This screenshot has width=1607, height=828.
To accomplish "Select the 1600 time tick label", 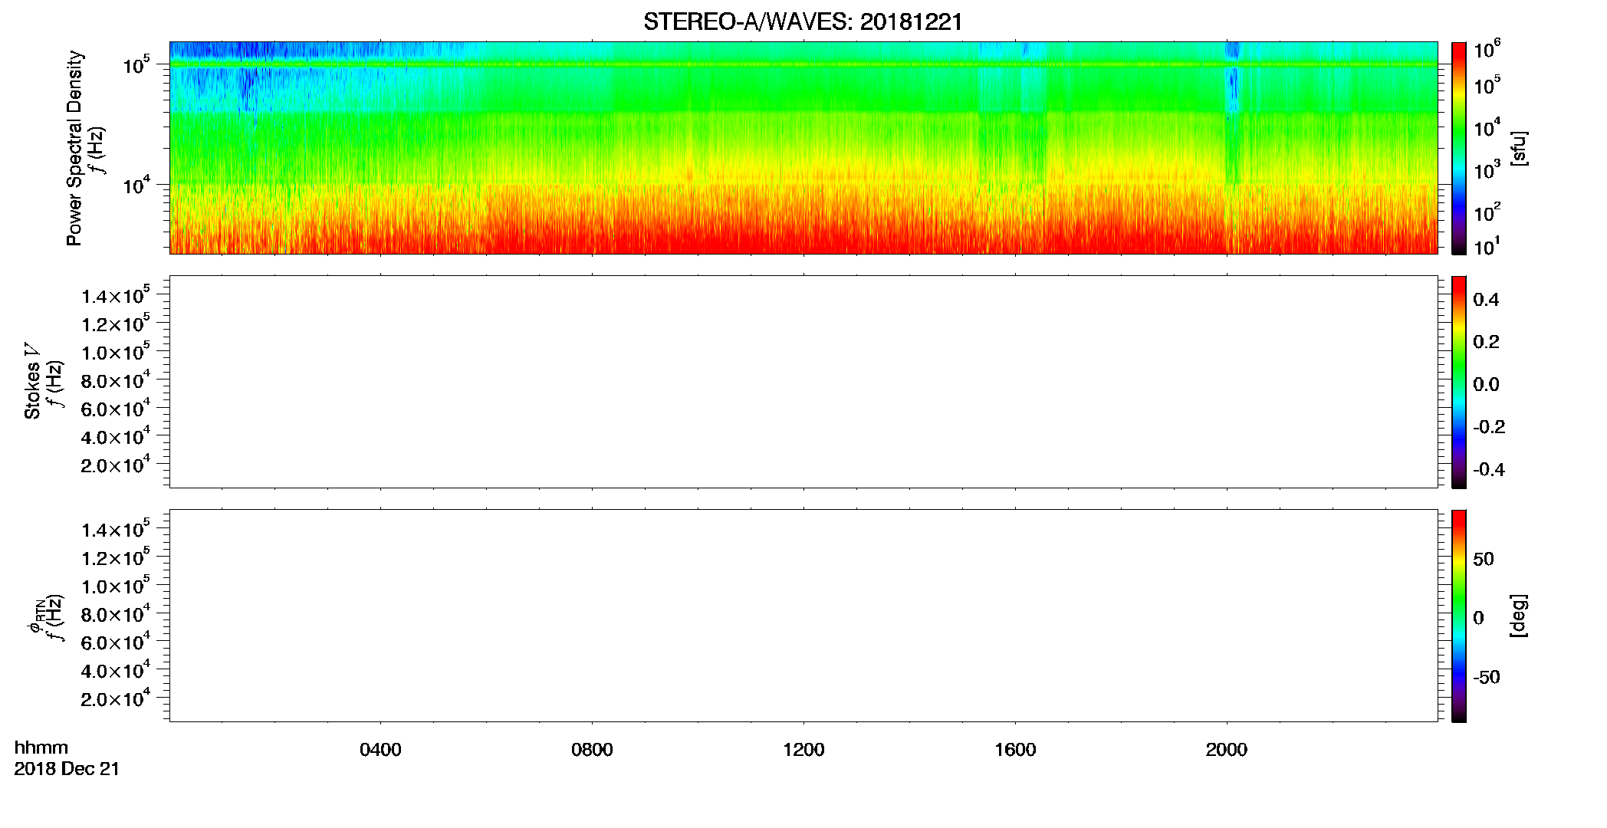I will 1015,749.
